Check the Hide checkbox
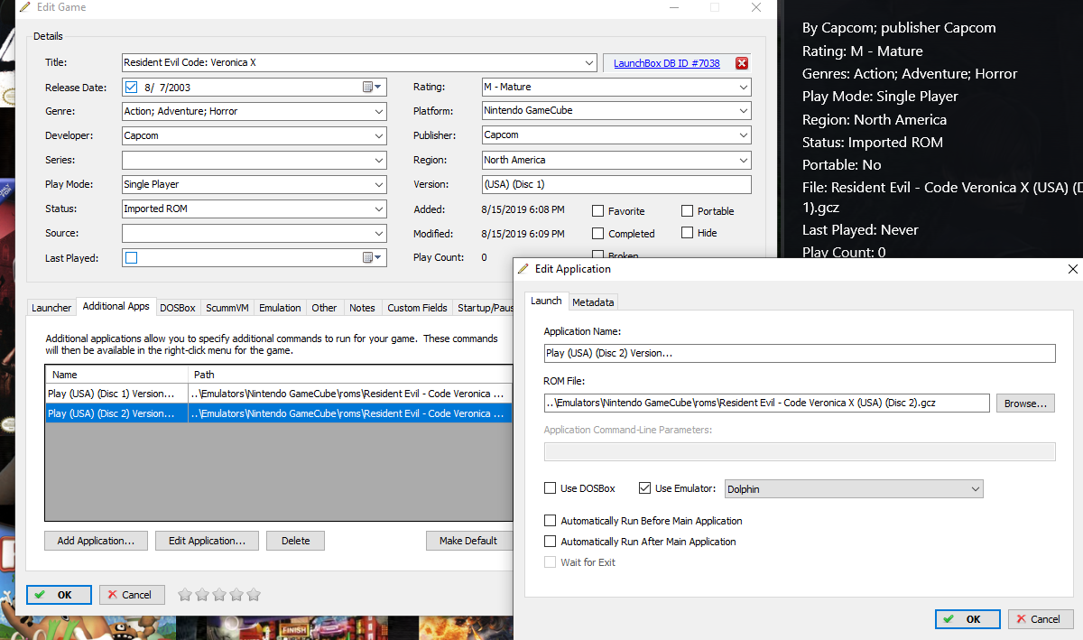Viewport: 1083px width, 640px height. (x=688, y=233)
